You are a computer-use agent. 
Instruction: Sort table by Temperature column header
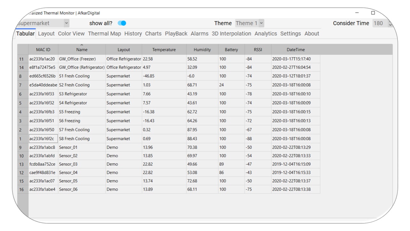tap(164, 50)
